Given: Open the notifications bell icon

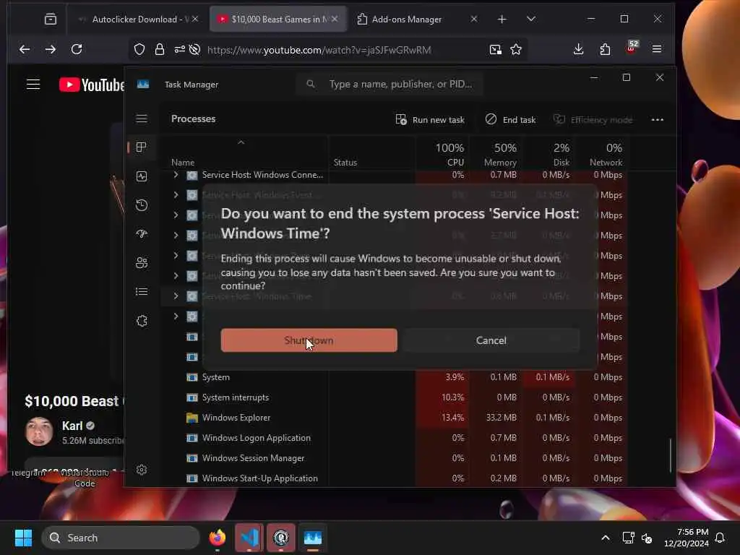Looking at the screenshot, I should pos(720,538).
